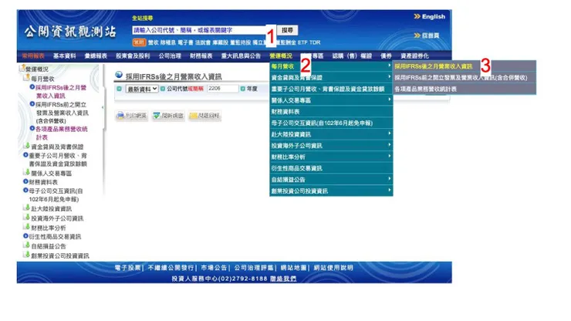The width and height of the screenshot is (571, 321).
Task: Open the 彙總報表 main menu
Action: tap(96, 56)
